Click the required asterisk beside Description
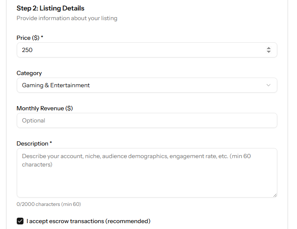This screenshot has height=229, width=297. pos(51,142)
